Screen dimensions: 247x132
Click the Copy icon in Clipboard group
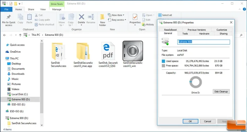point(20,17)
